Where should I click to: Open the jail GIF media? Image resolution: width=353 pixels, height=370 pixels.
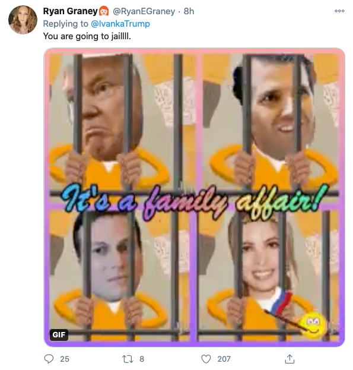pyautogui.click(x=195, y=197)
